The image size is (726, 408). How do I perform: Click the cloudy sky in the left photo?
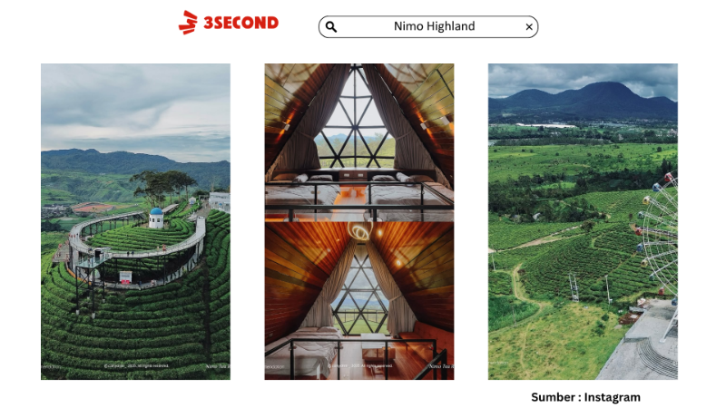135,106
